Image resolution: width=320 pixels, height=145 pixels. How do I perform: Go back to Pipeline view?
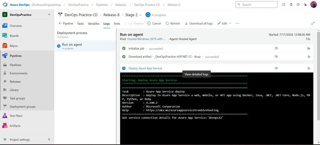pyautogui.click(x=66, y=23)
